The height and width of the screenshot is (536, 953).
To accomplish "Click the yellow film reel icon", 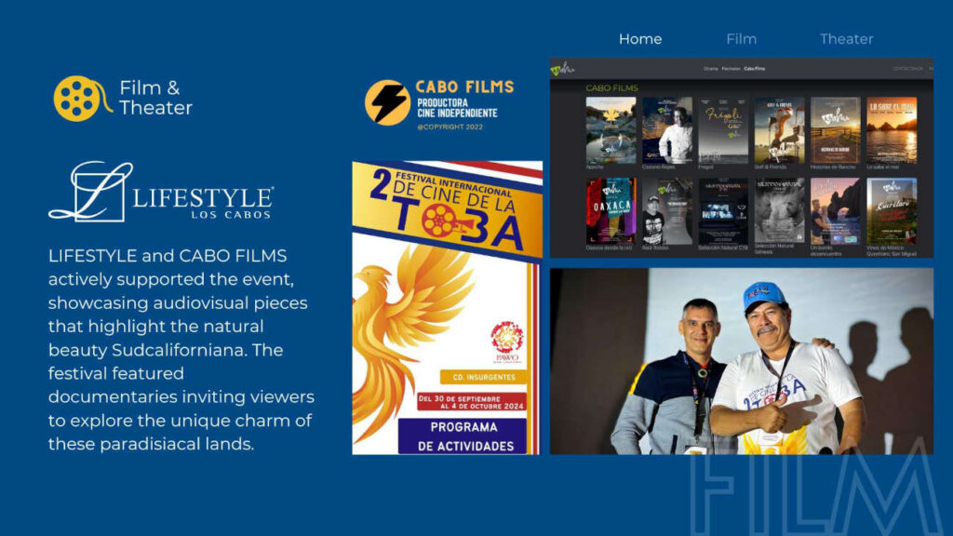I will click(x=82, y=99).
